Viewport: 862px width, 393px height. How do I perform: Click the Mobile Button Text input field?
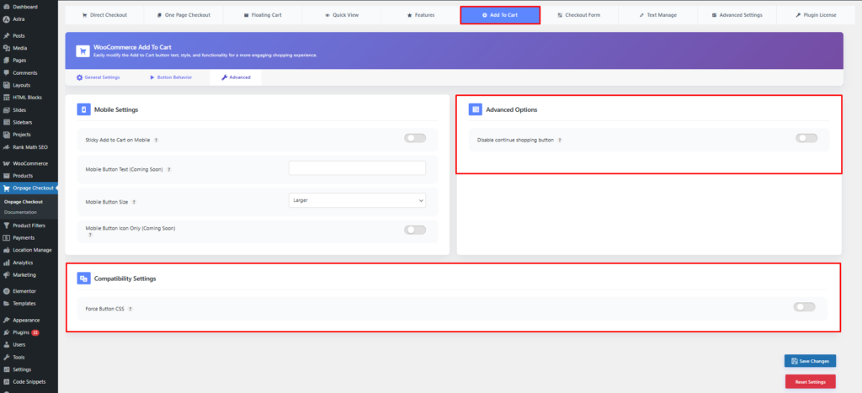(x=357, y=168)
